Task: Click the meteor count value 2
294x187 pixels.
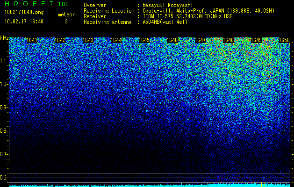Action: 66,22
